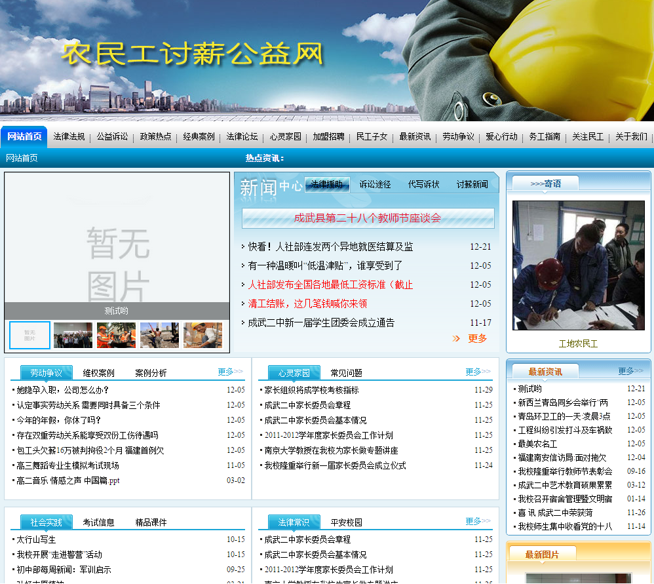
Task: Open 包工头欠薪16万被判拘役2个月 article
Action: coord(90,450)
